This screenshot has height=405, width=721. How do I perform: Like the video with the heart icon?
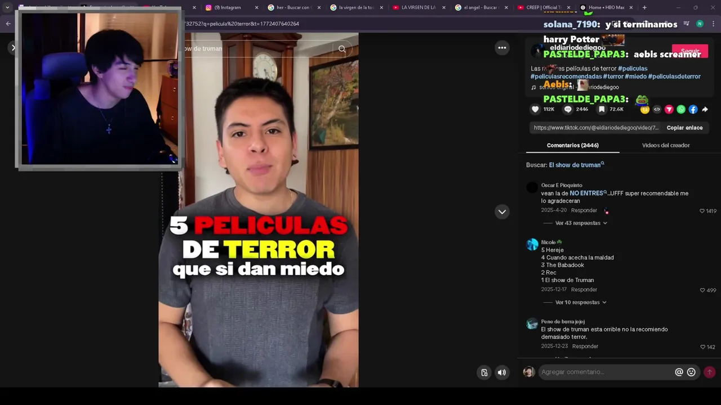point(535,109)
